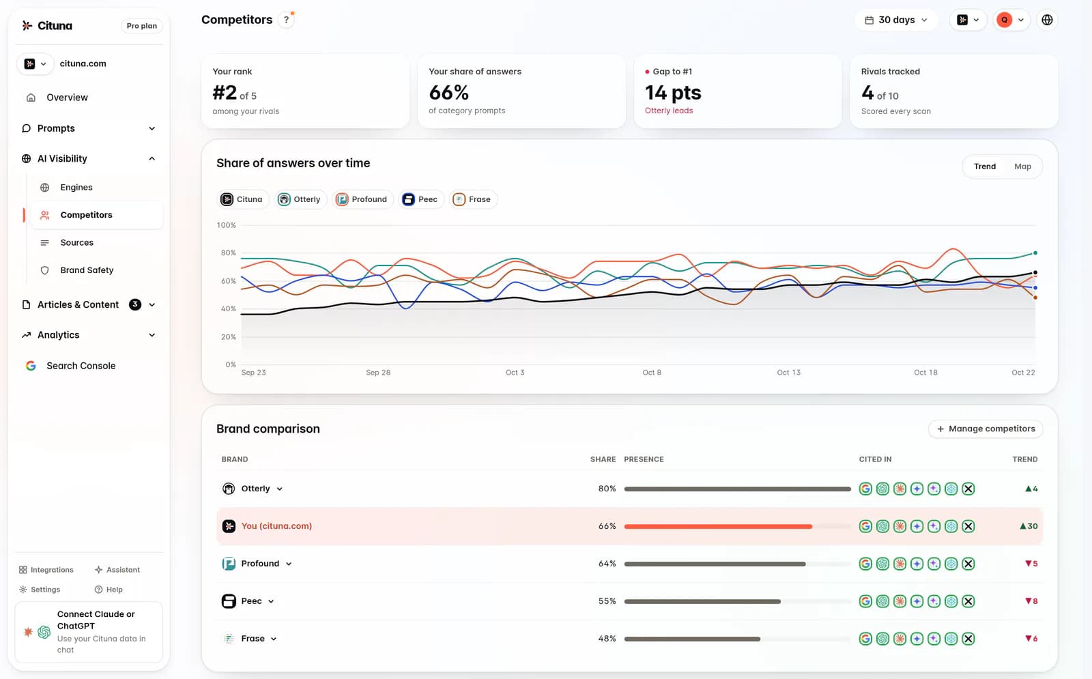Click the Google icon beside Search Console

(x=31, y=366)
